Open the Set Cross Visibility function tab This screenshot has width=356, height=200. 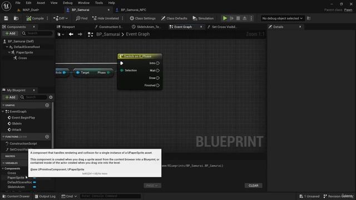[224, 27]
